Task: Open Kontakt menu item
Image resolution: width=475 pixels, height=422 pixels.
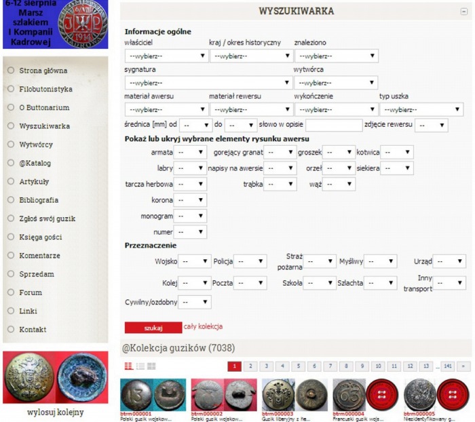Action: click(x=33, y=329)
